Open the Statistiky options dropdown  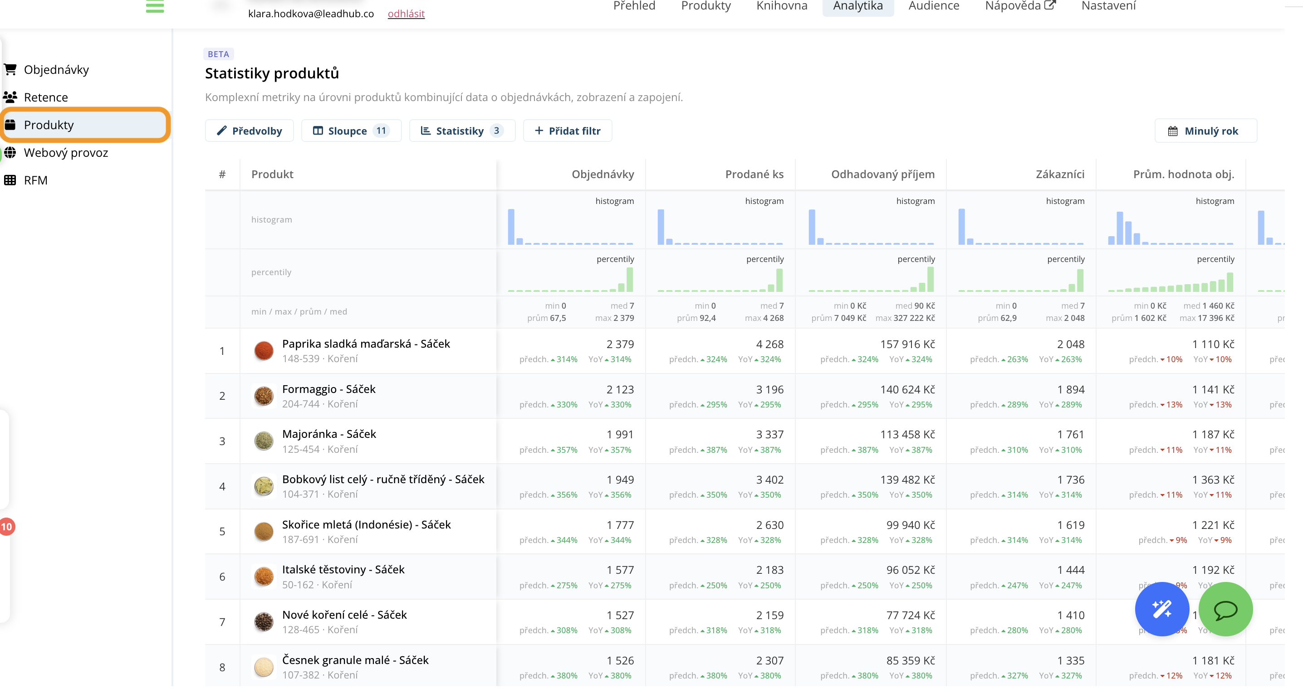462,131
